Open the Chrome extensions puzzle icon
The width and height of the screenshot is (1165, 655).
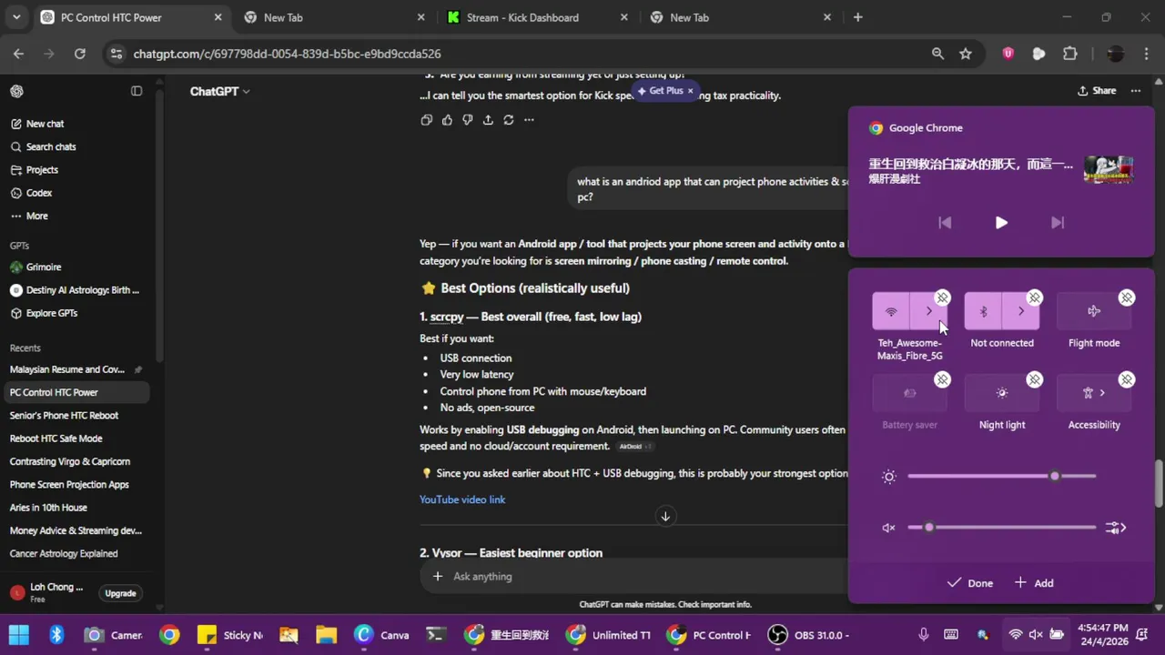click(x=1069, y=54)
